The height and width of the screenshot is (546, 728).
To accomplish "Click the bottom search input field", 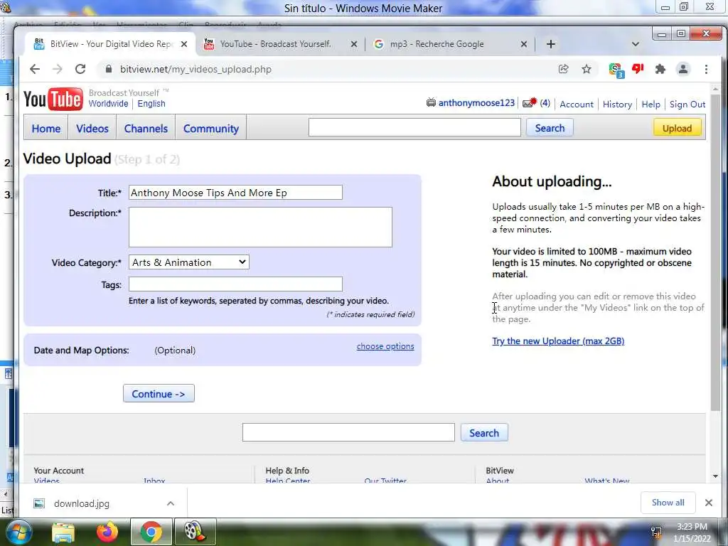I will tap(348, 432).
